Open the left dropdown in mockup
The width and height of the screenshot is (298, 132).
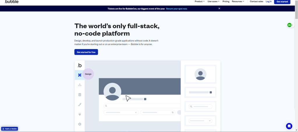[x=121, y=112]
